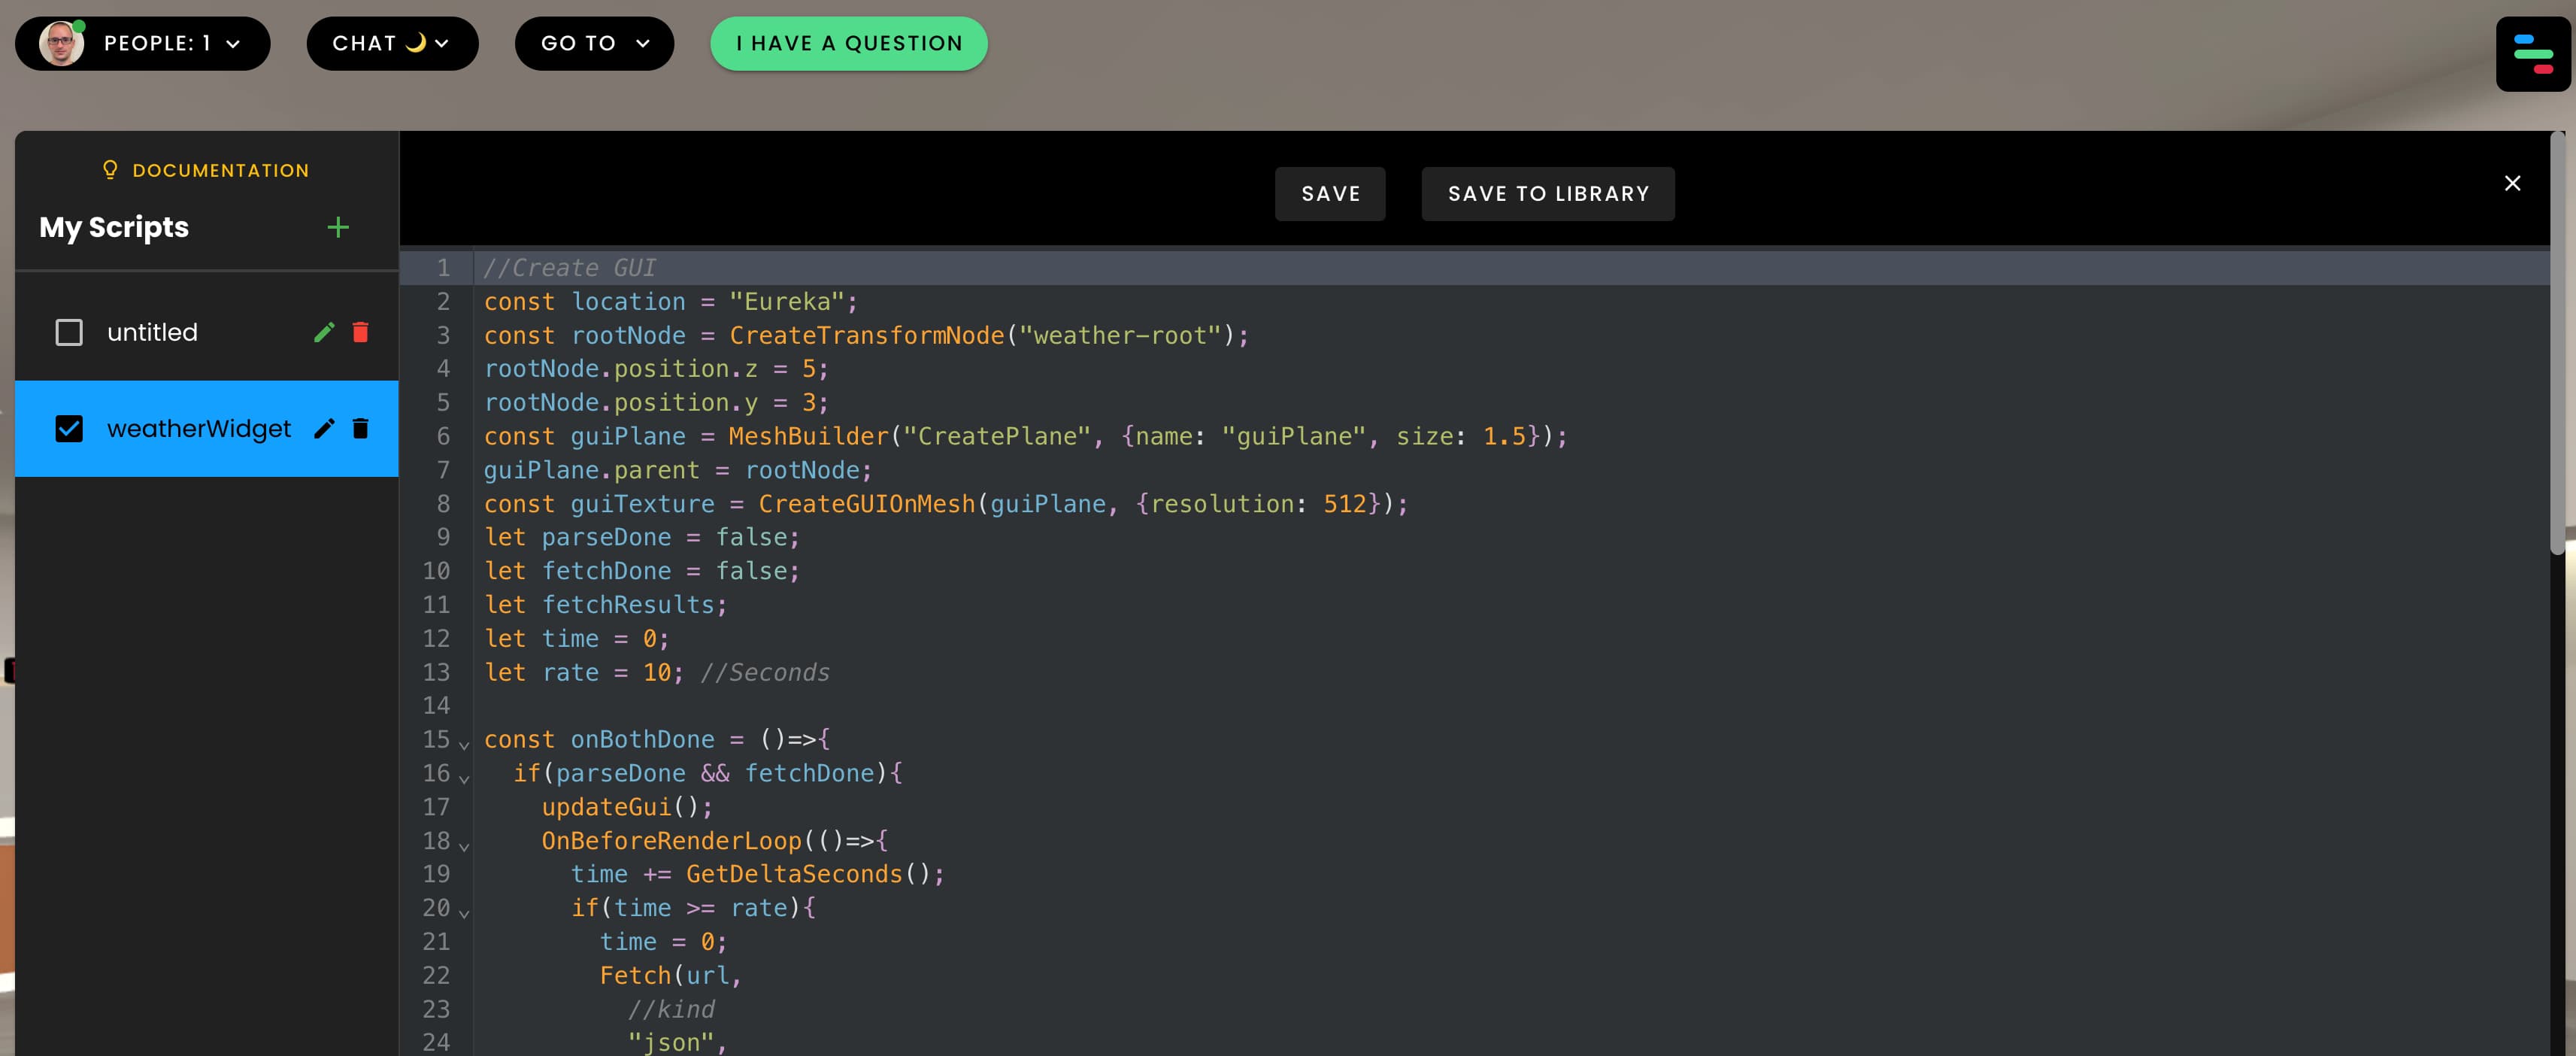Collapse the onBothDone function at line 15
This screenshot has height=1056, width=2576.
click(464, 744)
